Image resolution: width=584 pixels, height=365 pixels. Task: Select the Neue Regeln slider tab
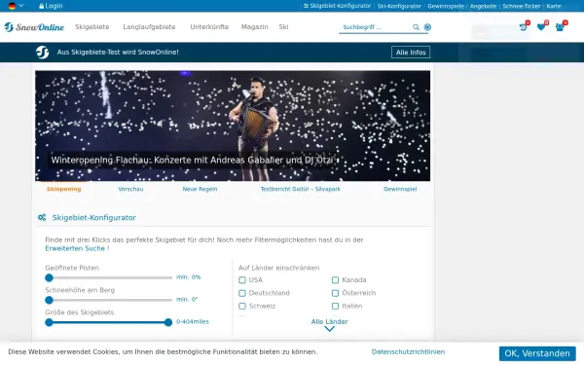(x=200, y=189)
